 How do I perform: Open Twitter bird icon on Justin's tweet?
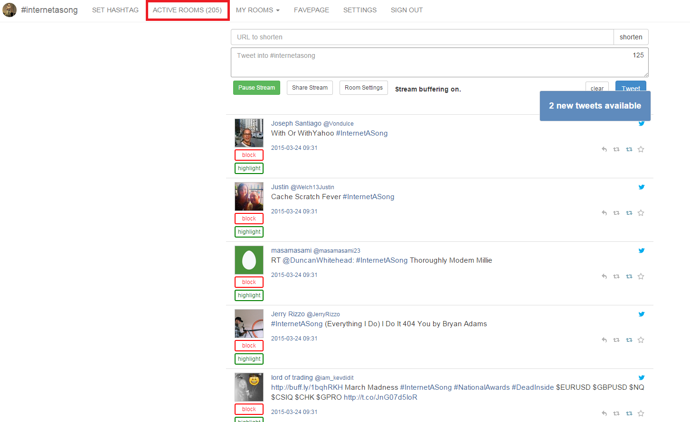tap(642, 187)
